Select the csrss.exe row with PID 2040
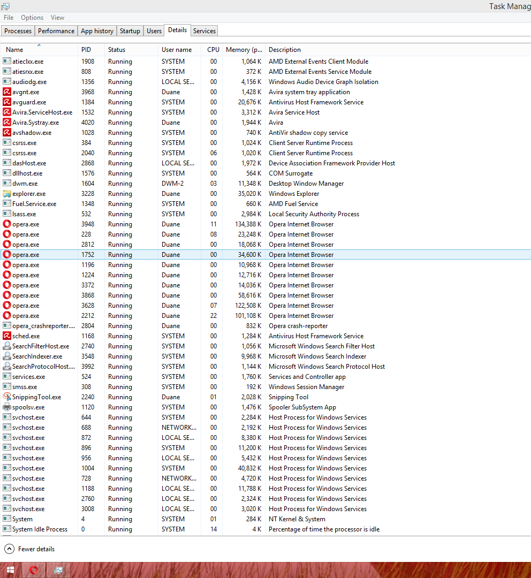This screenshot has width=531, height=578. point(265,153)
